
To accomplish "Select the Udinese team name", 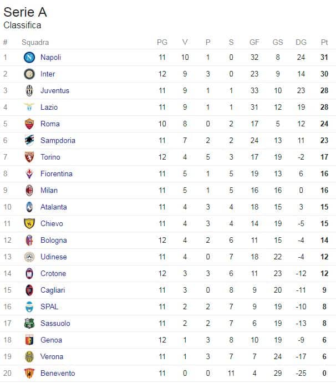I will click(53, 257).
